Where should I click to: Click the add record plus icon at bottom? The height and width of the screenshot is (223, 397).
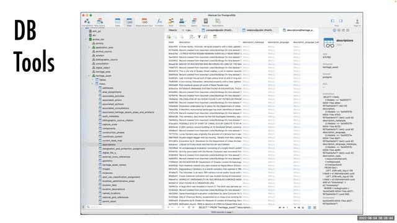[x=168, y=208]
